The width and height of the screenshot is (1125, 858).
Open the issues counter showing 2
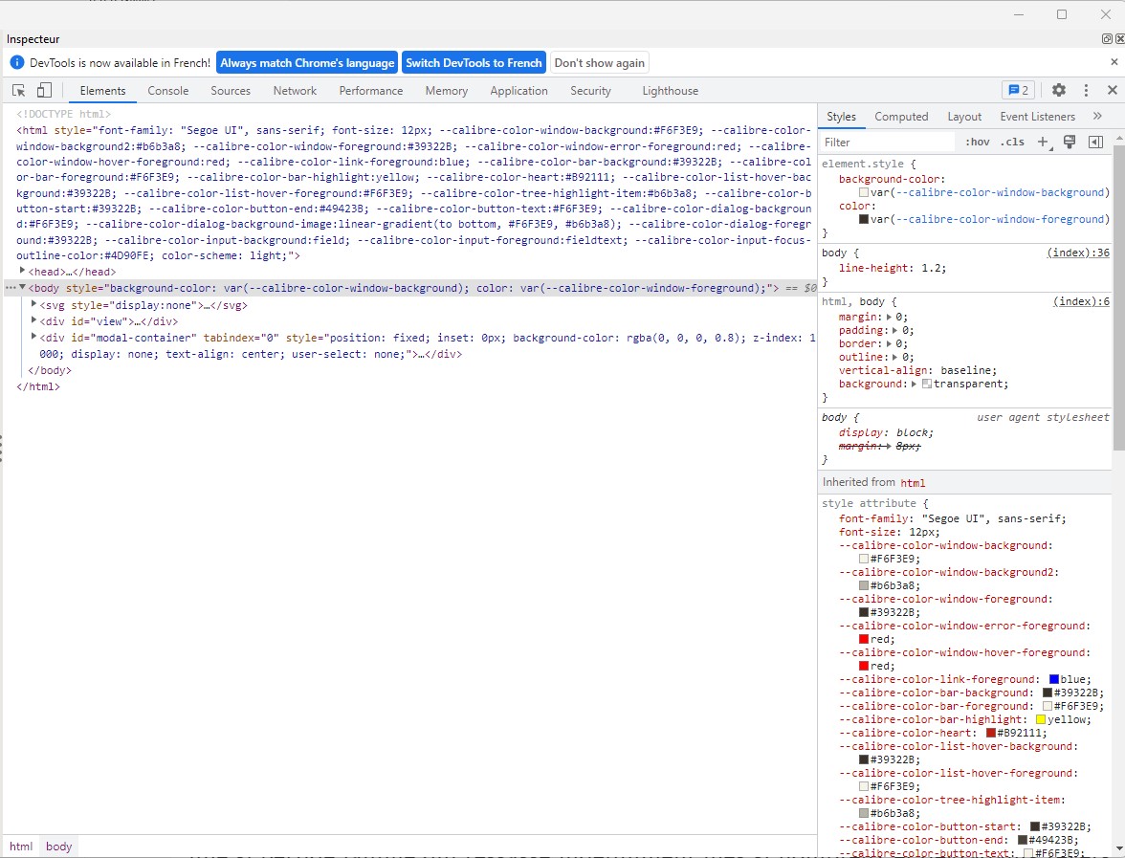point(1018,90)
